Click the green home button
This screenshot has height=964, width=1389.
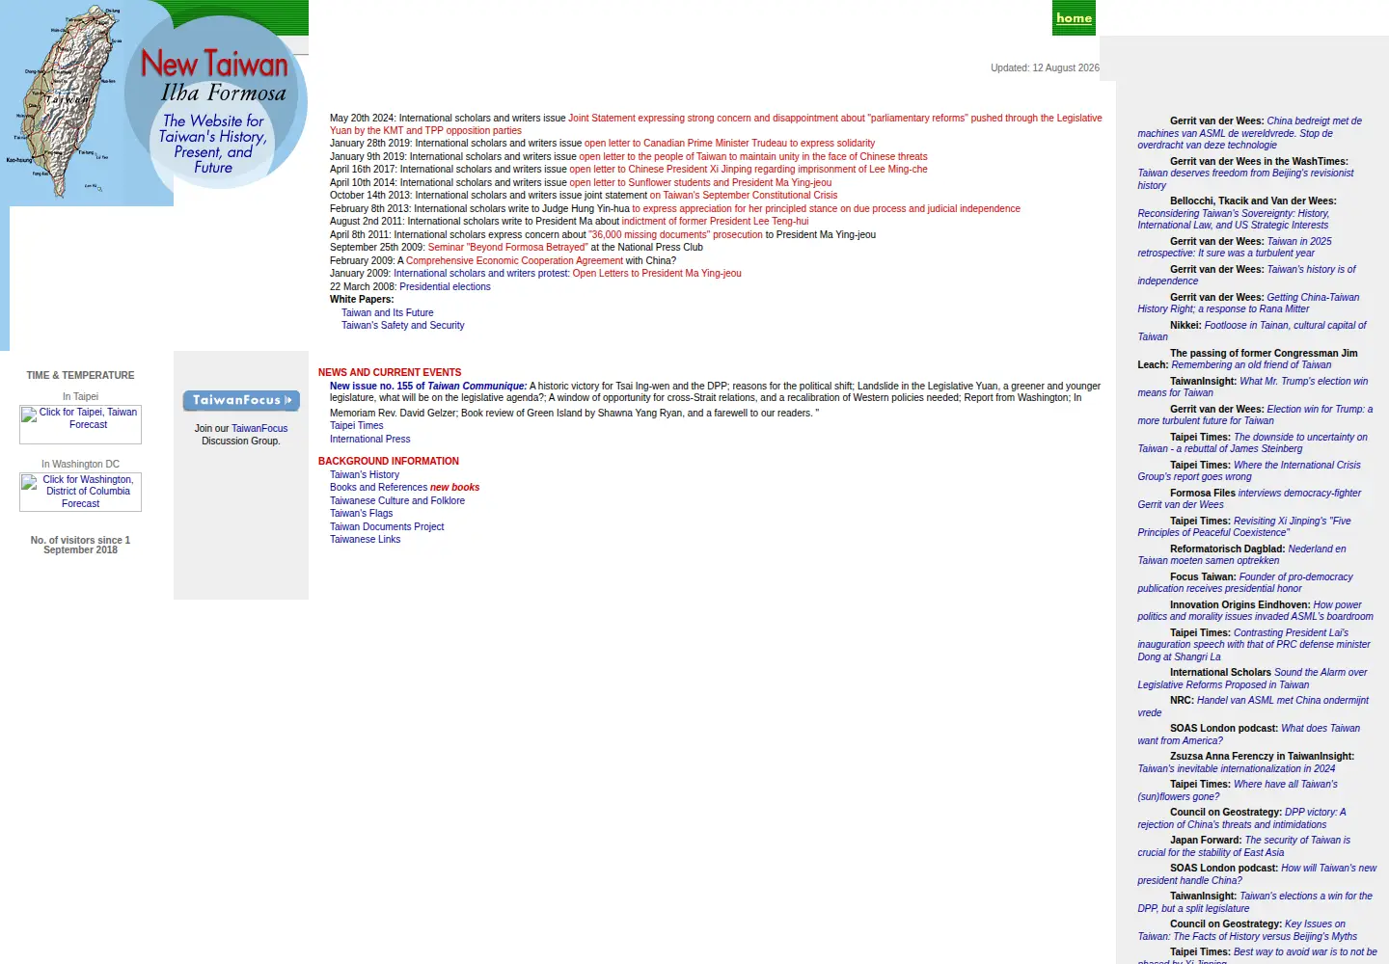click(1074, 18)
